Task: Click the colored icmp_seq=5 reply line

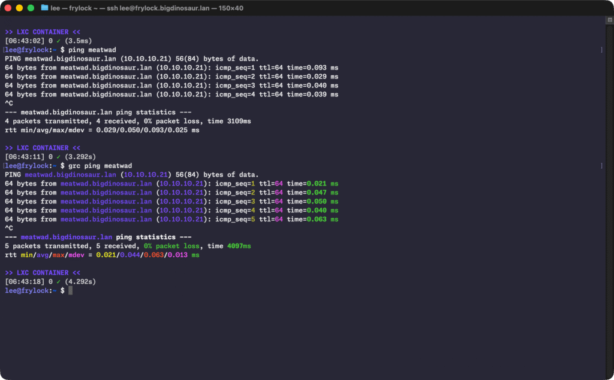Action: click(171, 219)
